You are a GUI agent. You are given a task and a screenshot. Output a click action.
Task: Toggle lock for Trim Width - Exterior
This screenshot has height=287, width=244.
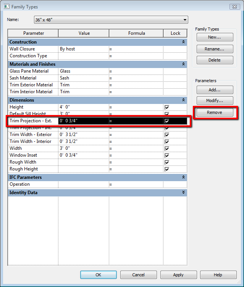pos(167,135)
